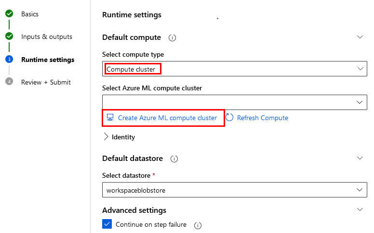Go to the Basics step

click(30, 14)
